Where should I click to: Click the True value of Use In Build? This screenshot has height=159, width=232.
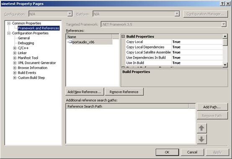pyautogui.click(x=176, y=63)
